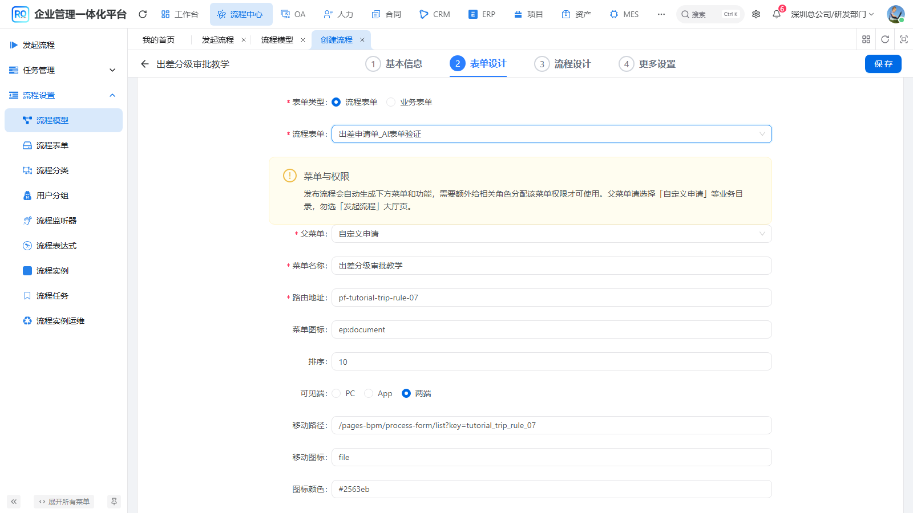Image resolution: width=913 pixels, height=513 pixels.
Task: Open the 深圳总公司/研发部门 department dropdown
Action: tap(832, 14)
